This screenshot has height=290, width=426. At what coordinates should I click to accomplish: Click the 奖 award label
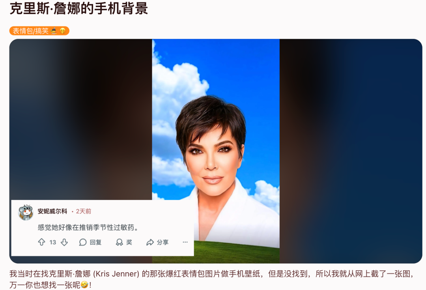click(x=129, y=242)
